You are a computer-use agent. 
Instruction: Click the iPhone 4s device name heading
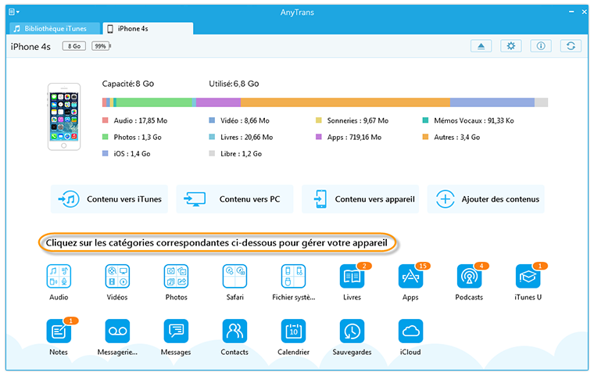30,47
